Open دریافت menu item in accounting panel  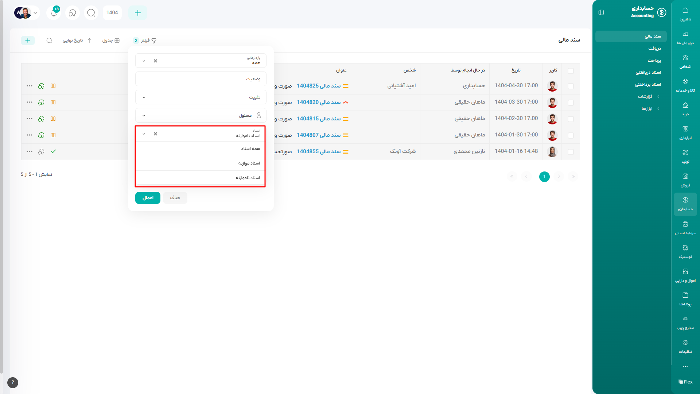tap(654, 49)
